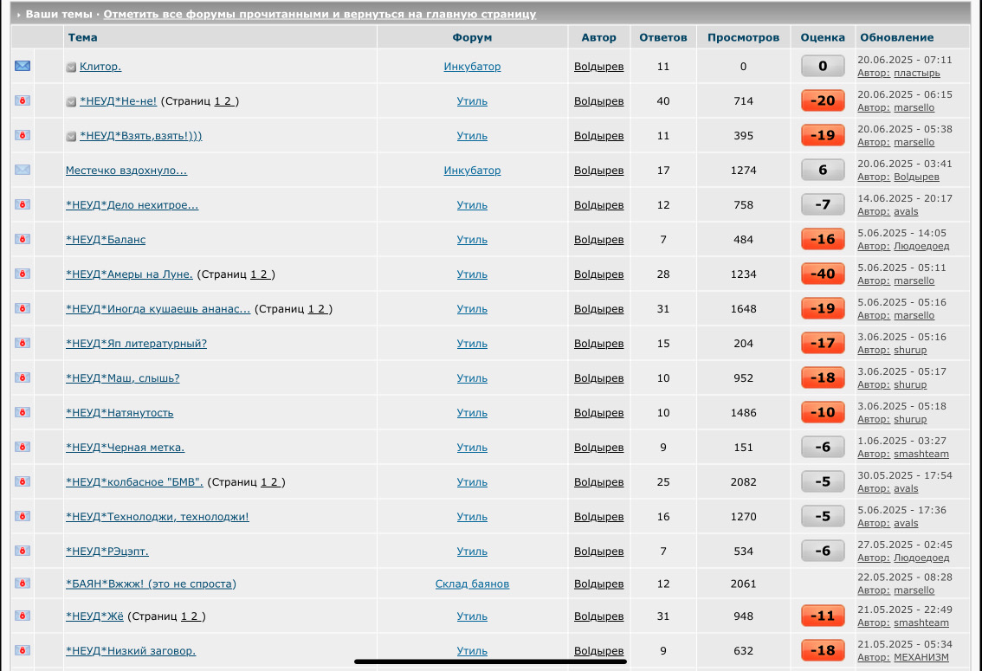Open shurup profile in *НЕУД*Маш, слышь? row
This screenshot has height=671, width=982.
point(910,385)
